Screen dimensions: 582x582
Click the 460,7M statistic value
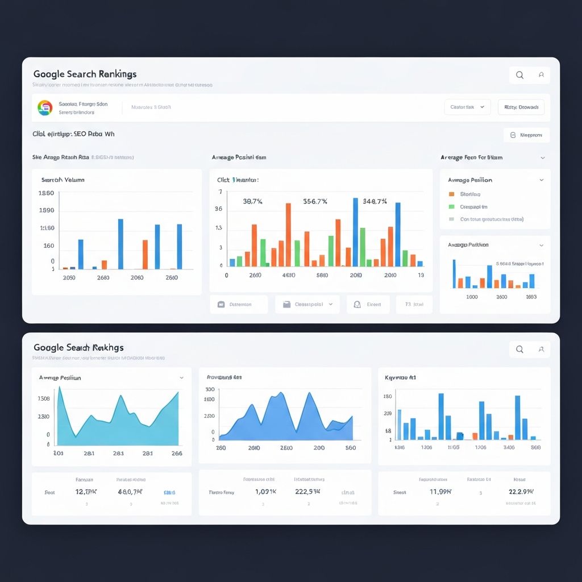point(130,492)
